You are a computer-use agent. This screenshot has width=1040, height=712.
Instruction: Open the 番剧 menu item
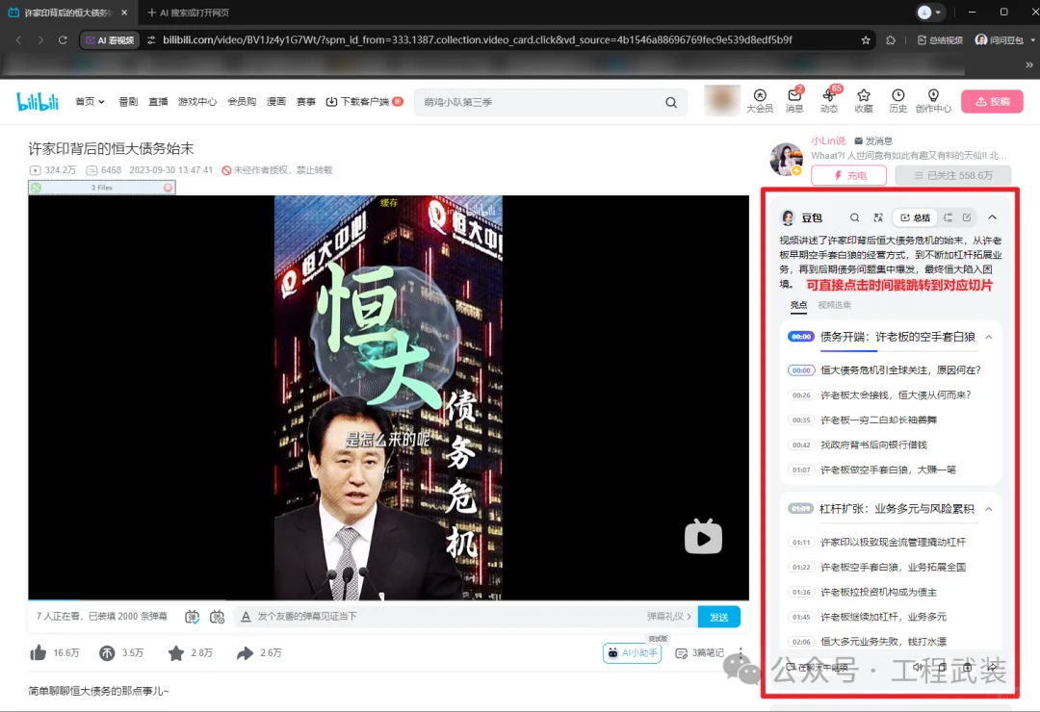coord(128,101)
